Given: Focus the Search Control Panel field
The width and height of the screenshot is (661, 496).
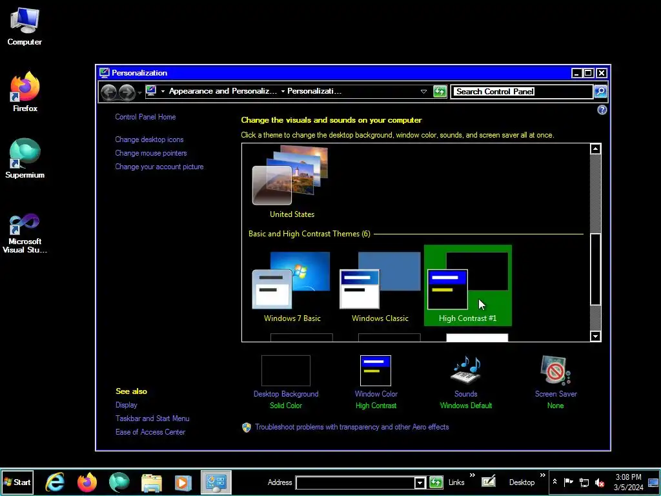Looking at the screenshot, I should pos(522,92).
